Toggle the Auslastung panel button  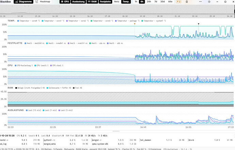pyautogui.click(x=78, y=2)
